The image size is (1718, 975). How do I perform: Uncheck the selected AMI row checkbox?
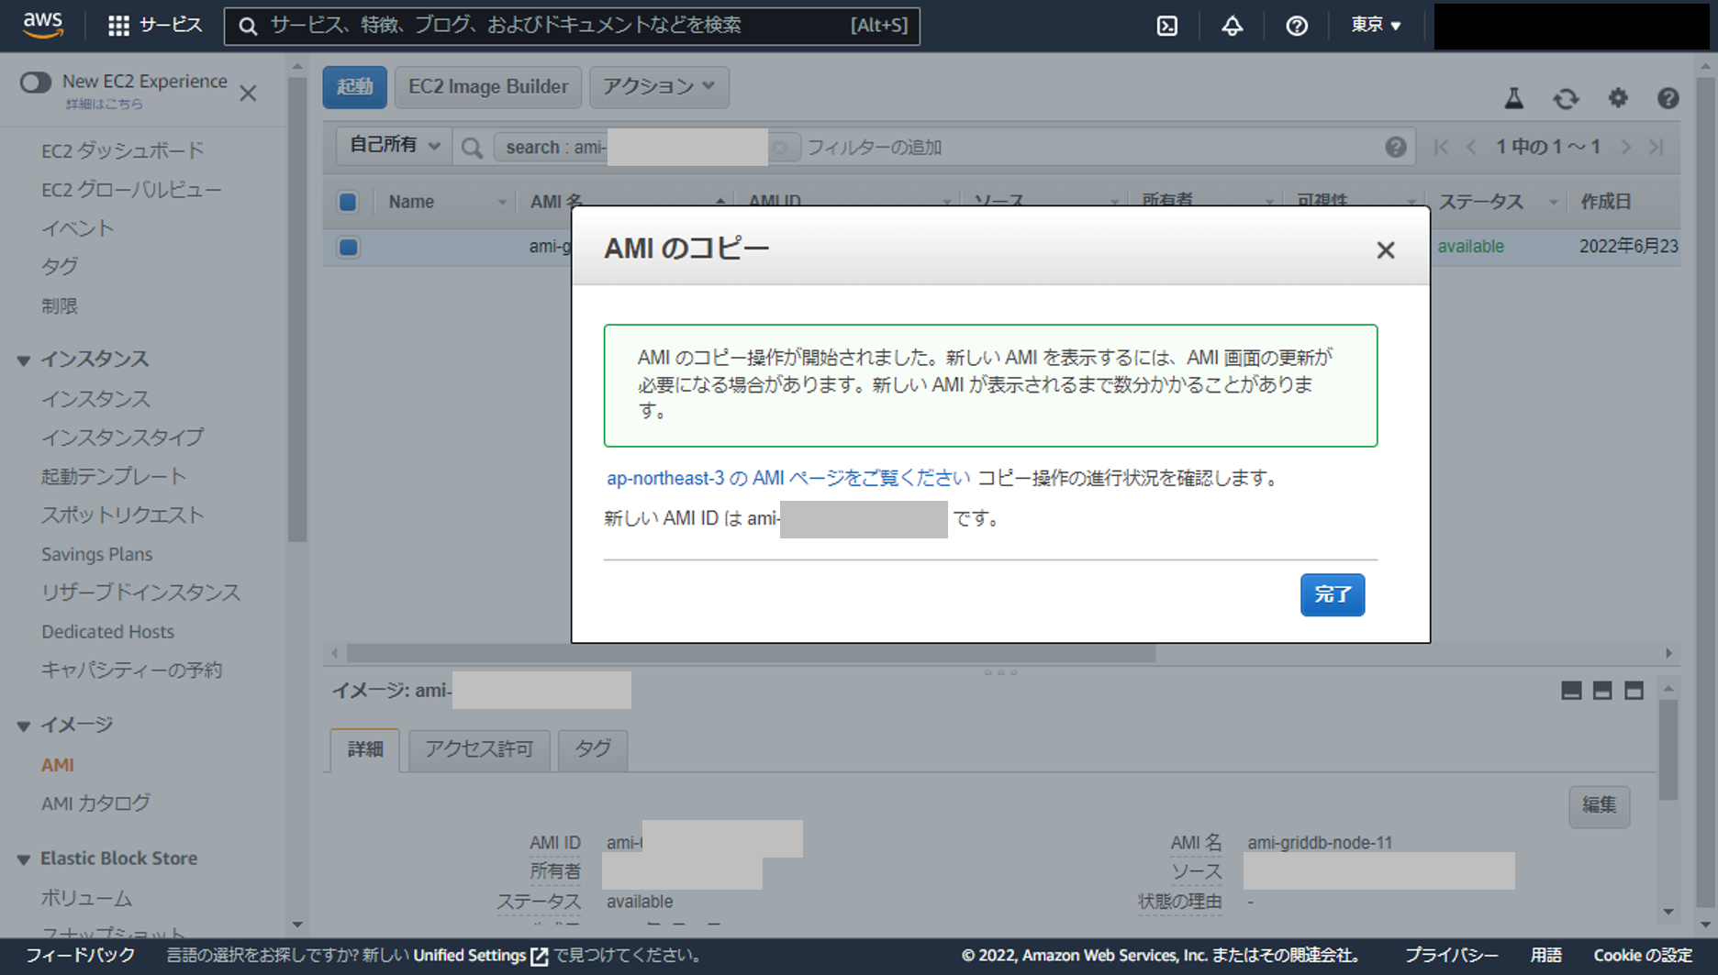coord(348,247)
